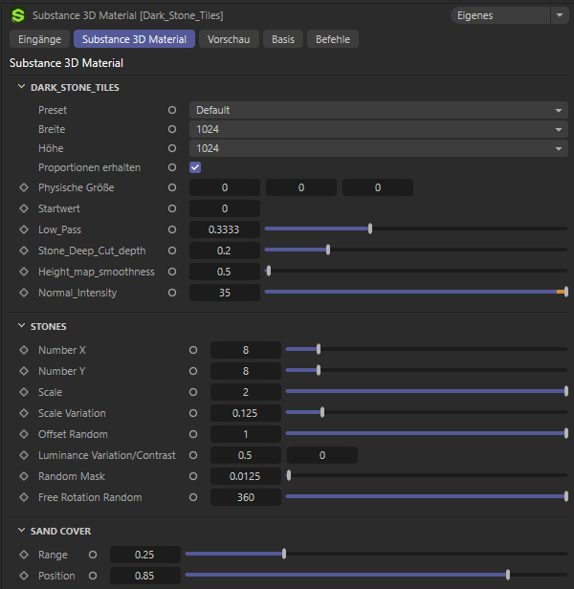Switch to the Eingänge tab

[x=39, y=39]
